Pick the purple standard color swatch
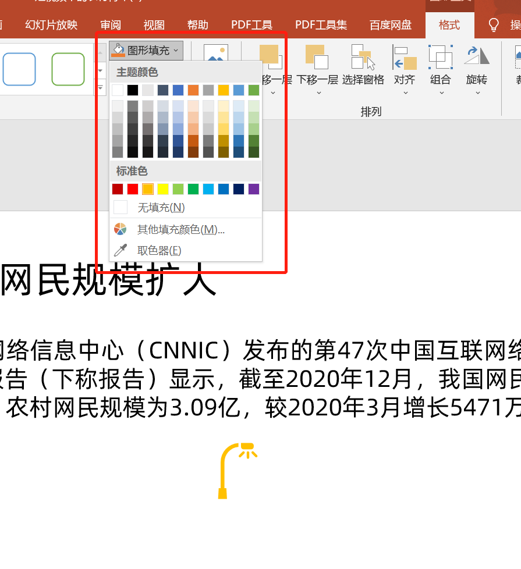Viewport: 521px width, 569px height. coord(254,189)
